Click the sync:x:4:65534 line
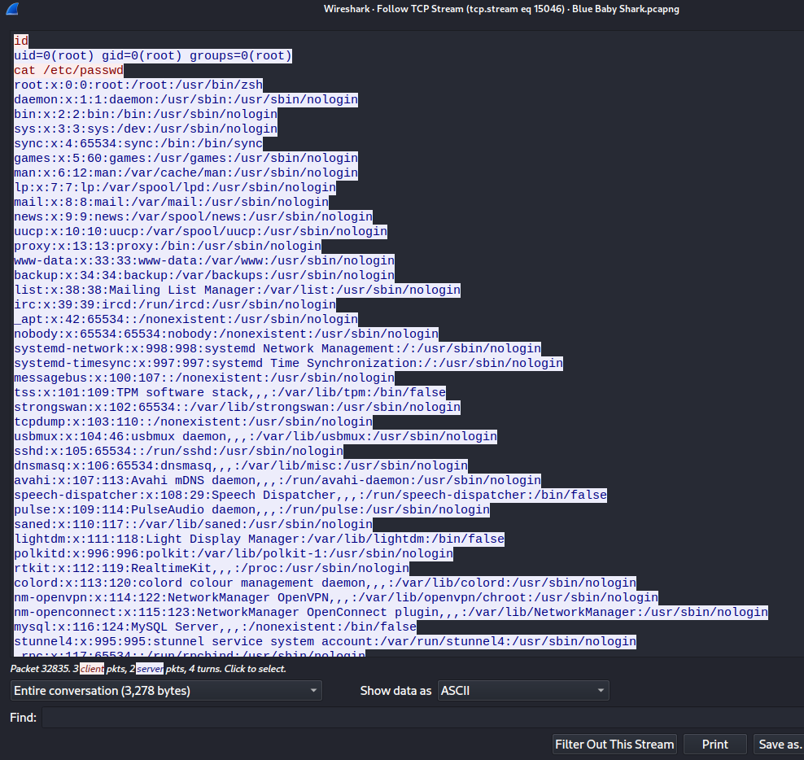The width and height of the screenshot is (804, 760). point(138,143)
